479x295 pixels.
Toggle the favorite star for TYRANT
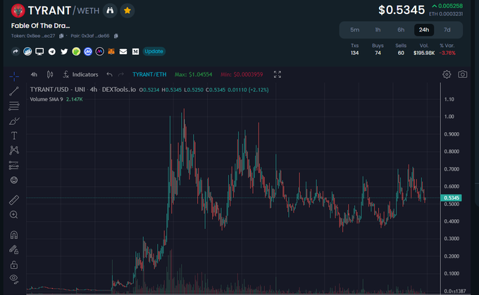pos(127,11)
